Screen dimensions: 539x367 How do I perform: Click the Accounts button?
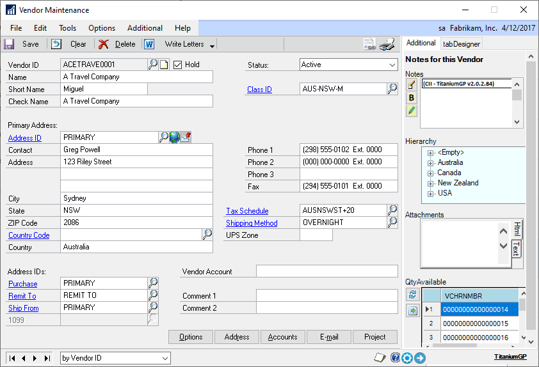(282, 337)
